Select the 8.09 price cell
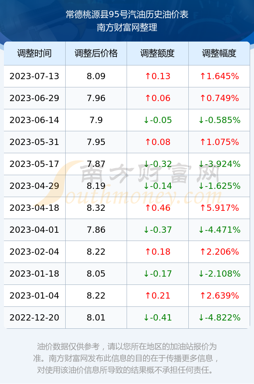254x384 pixels. 96,76
